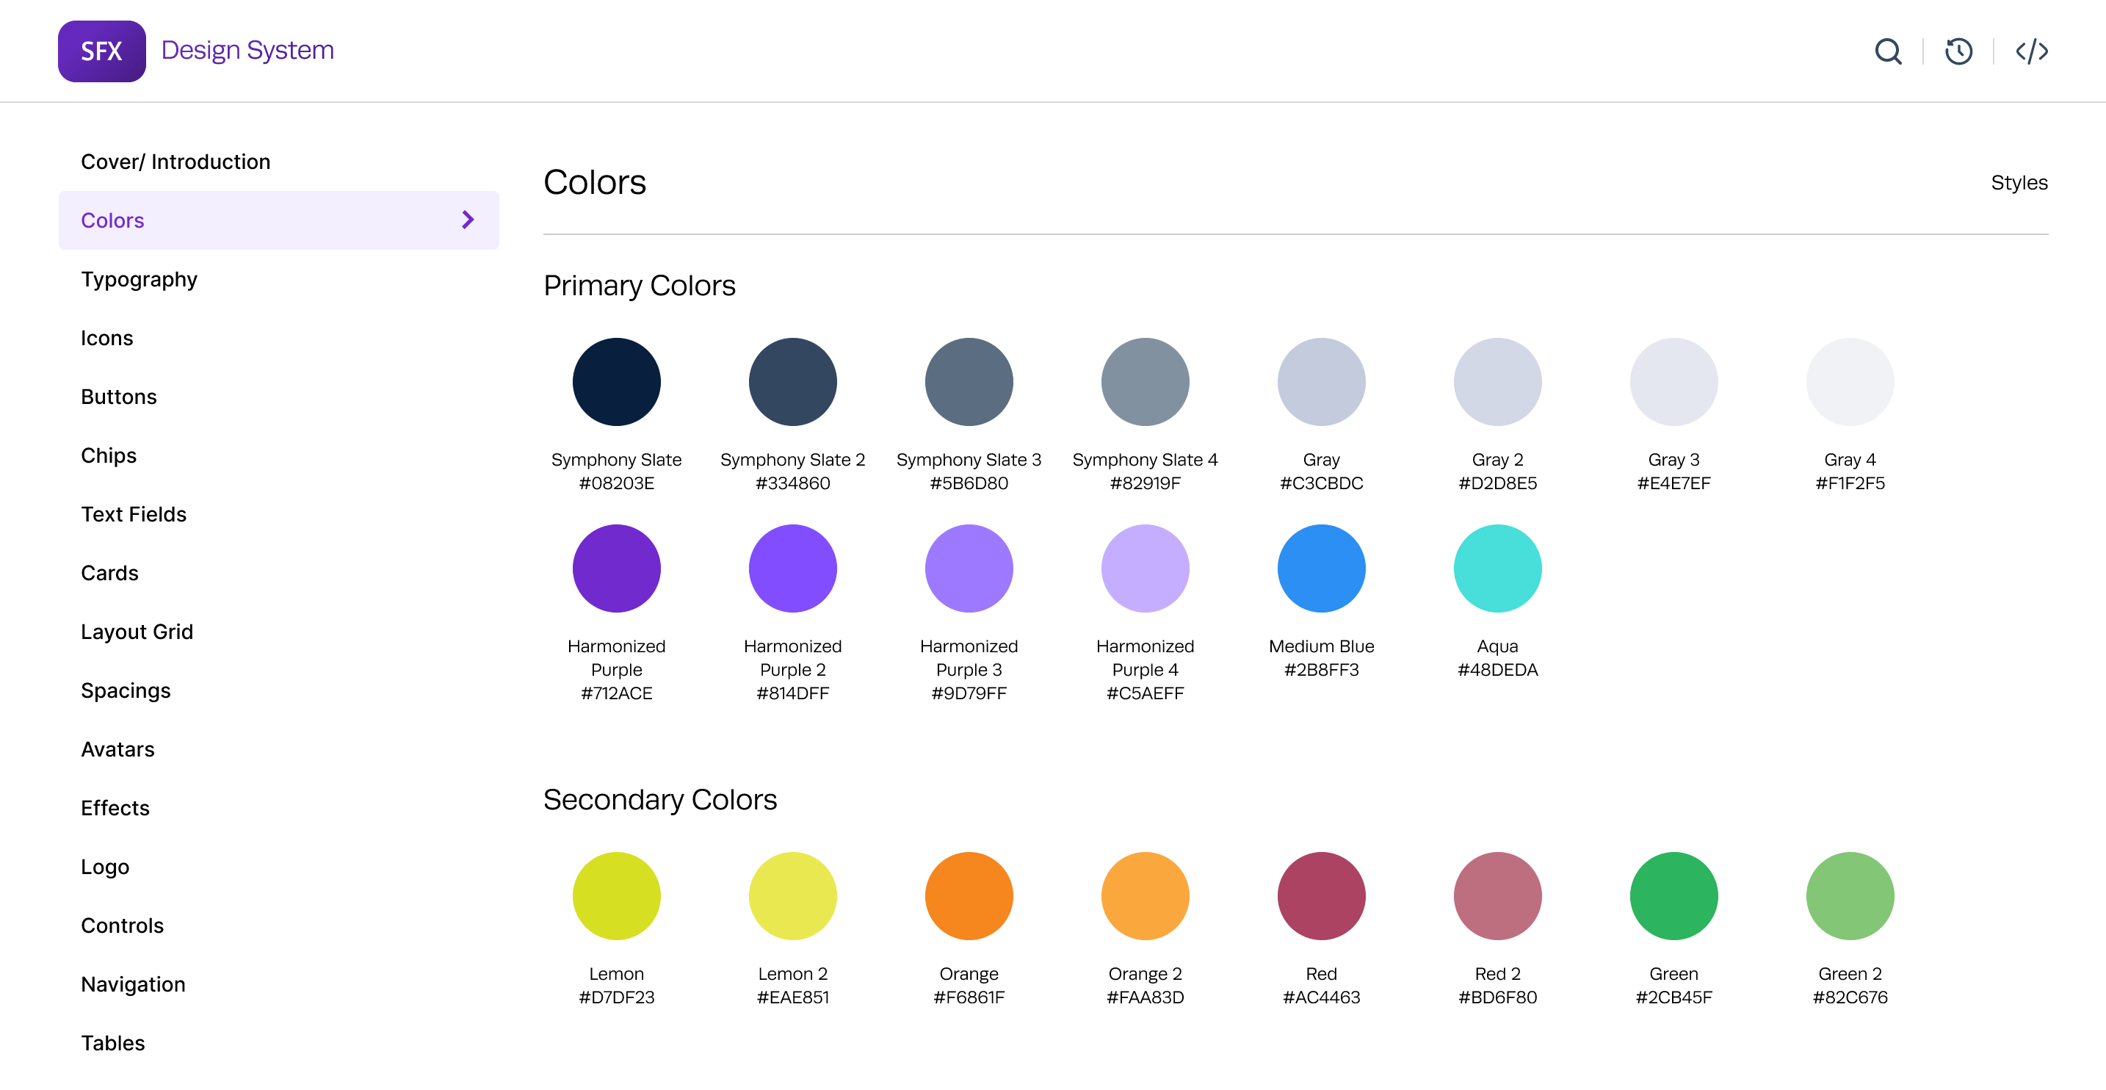
Task: Open Cover/ Introduction page
Action: [x=175, y=161]
